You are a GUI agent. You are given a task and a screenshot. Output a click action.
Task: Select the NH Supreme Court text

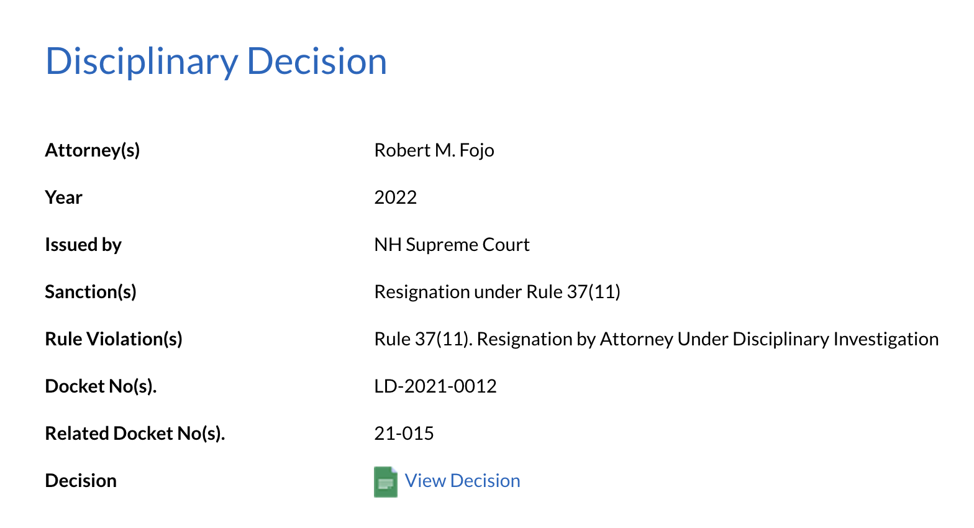[452, 245]
